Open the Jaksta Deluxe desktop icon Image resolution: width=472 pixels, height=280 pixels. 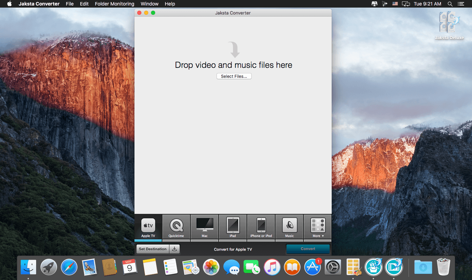(x=449, y=26)
